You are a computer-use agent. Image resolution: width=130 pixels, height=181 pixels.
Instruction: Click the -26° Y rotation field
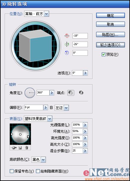80,44
